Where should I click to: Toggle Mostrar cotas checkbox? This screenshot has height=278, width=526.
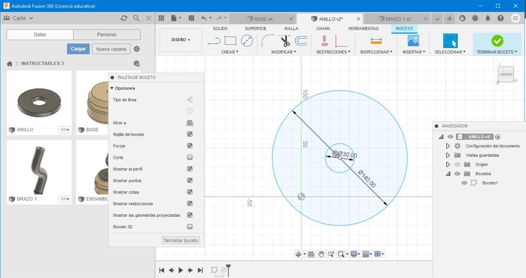pyautogui.click(x=190, y=192)
